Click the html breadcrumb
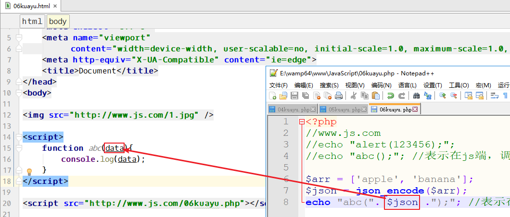510x217 pixels. (x=32, y=22)
